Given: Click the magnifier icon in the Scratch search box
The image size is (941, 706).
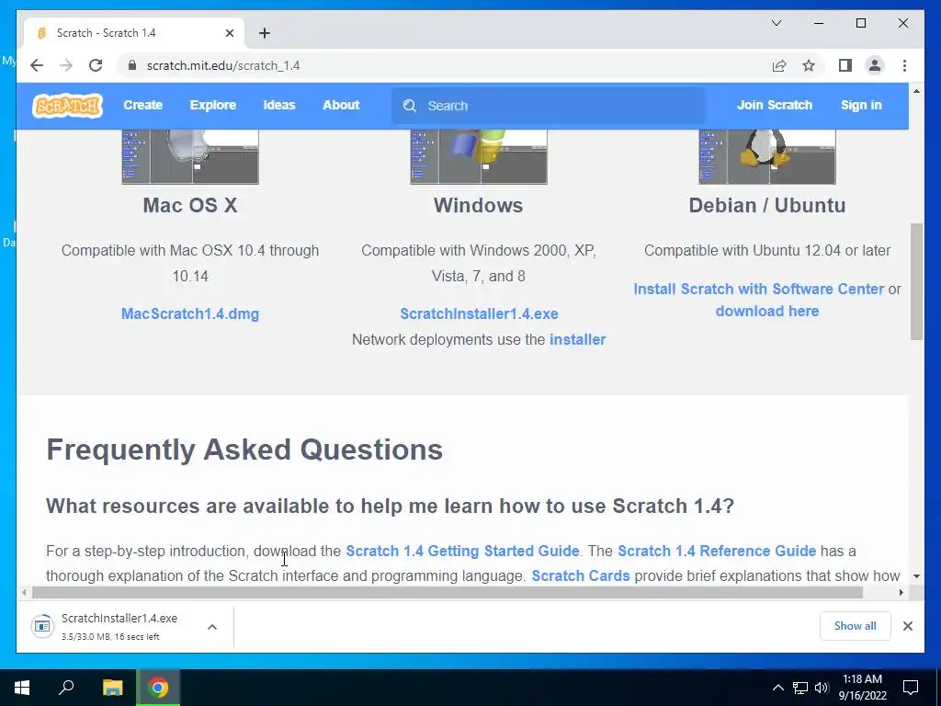Looking at the screenshot, I should point(410,106).
